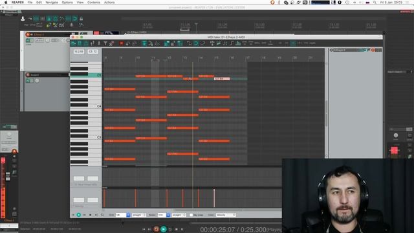Viewport: 414px width, 233px height.
Task: Open the View menu
Action: pyautogui.click(x=80, y=3)
